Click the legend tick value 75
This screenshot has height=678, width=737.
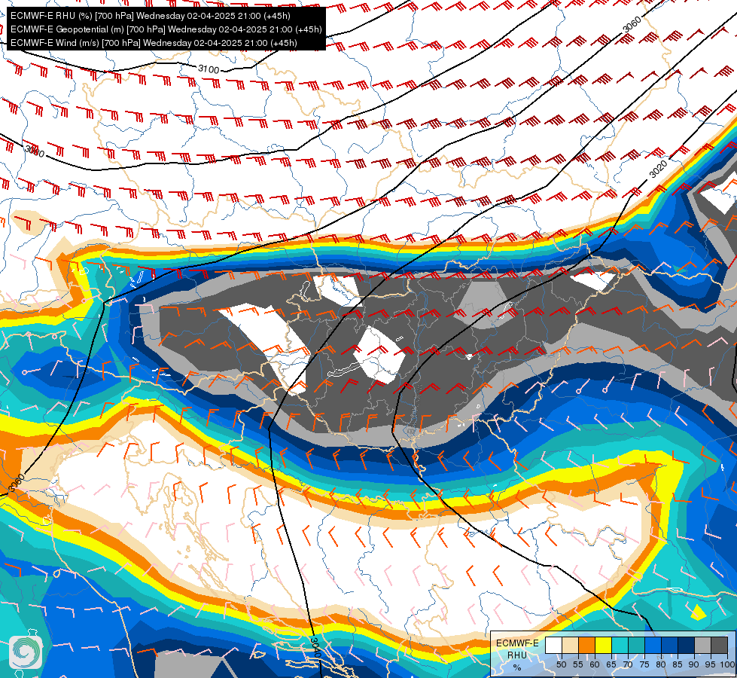(644, 664)
